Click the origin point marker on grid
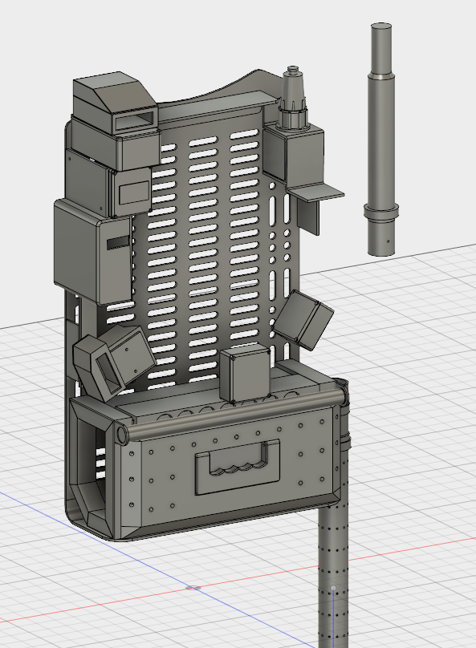The image size is (476, 648). click(193, 588)
